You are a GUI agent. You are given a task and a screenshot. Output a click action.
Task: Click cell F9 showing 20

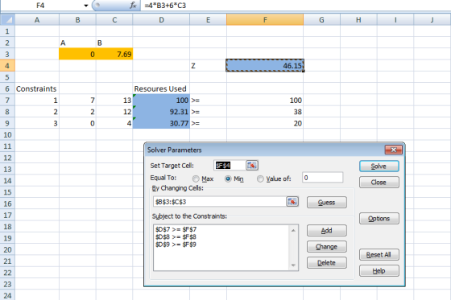[265, 123]
